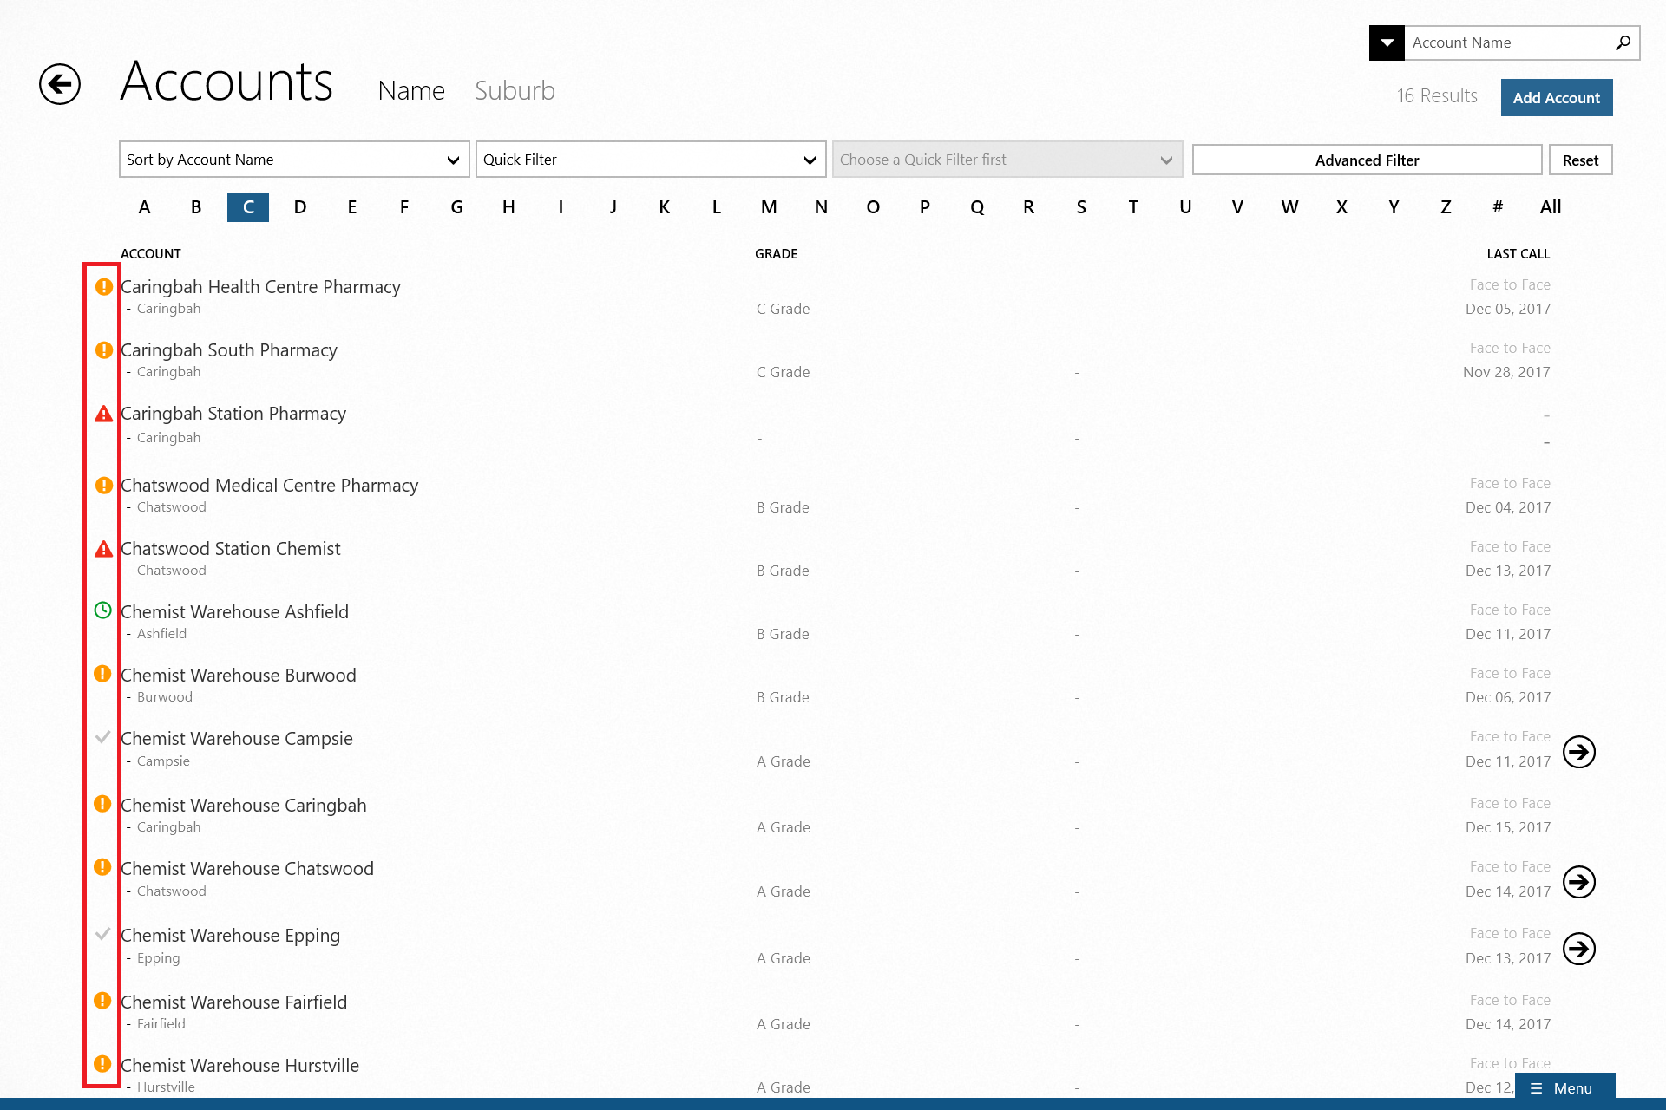
Task: Filter accounts by letter M
Action: [769, 207]
